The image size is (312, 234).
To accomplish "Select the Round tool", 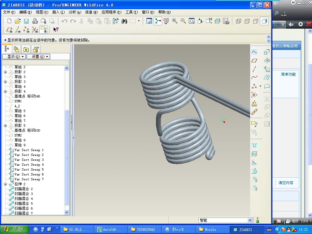I will tap(254, 180).
